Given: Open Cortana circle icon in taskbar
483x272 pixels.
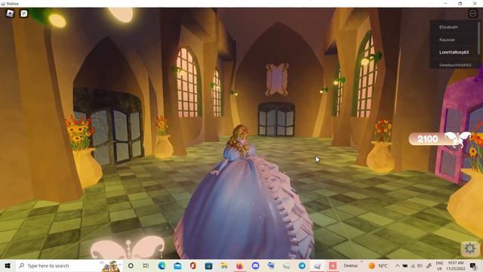Looking at the screenshot, I should click(x=131, y=265).
